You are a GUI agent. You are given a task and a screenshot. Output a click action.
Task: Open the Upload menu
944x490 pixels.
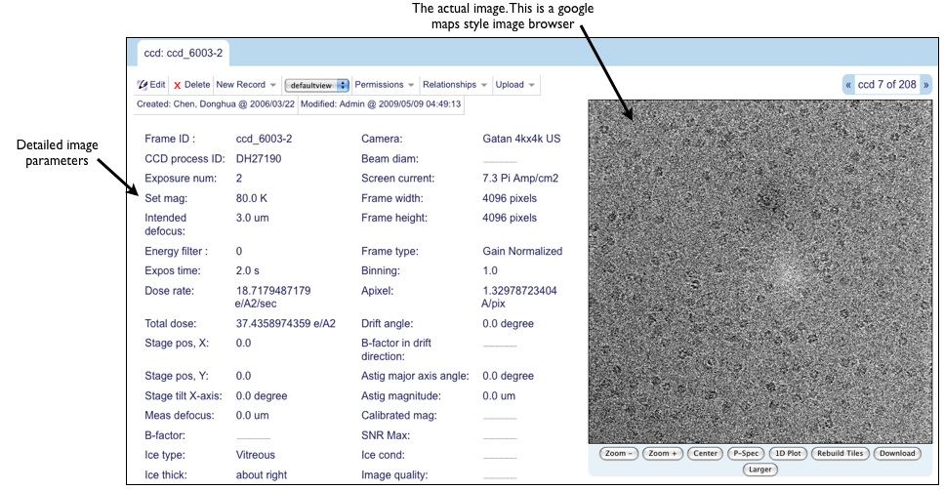pyautogui.click(x=515, y=85)
